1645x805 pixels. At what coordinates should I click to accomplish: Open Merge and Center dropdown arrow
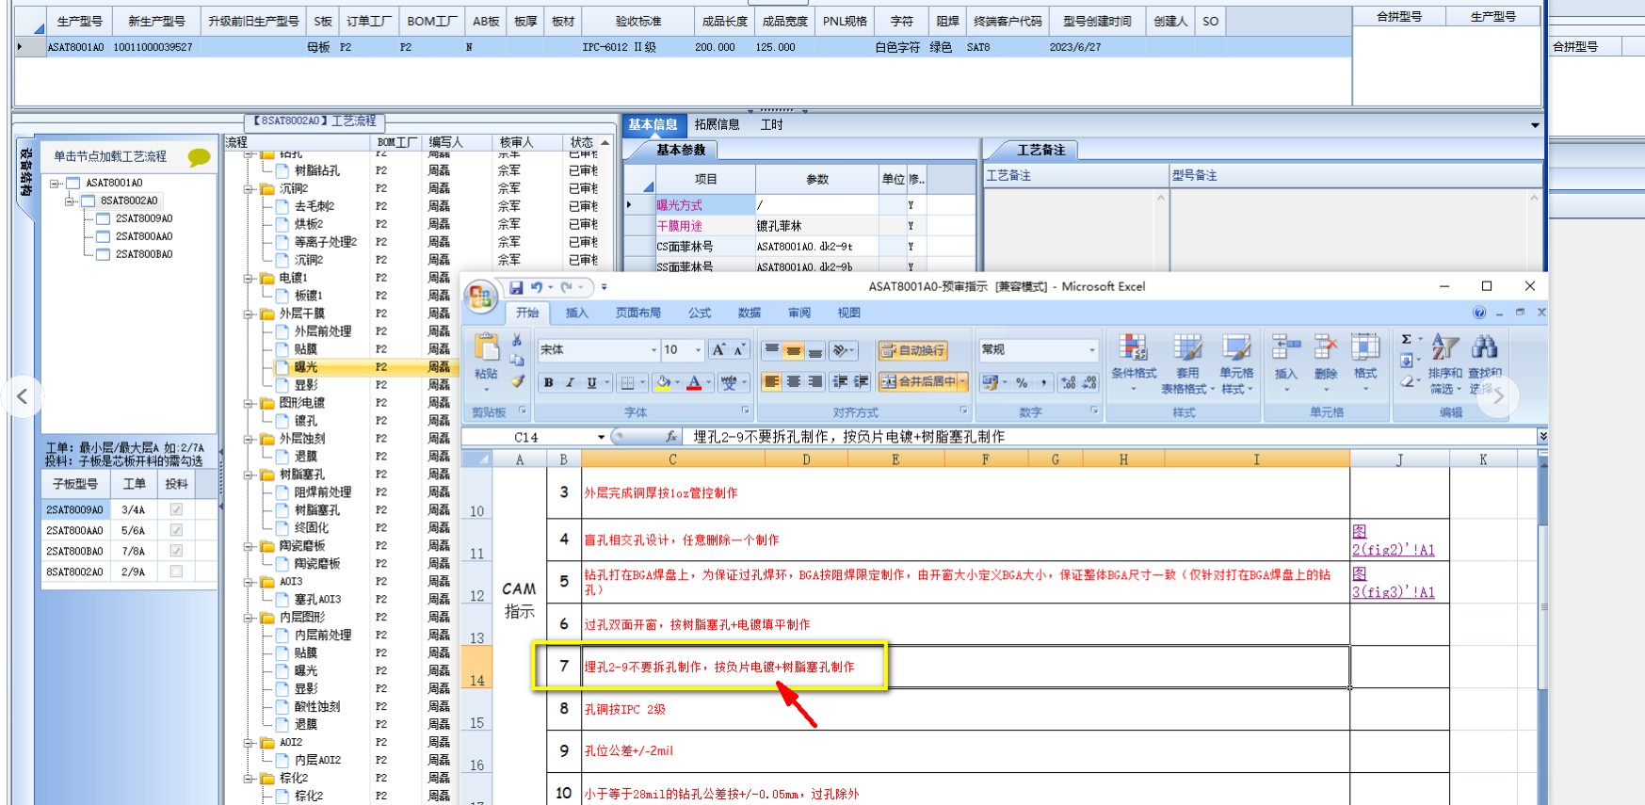click(x=962, y=382)
